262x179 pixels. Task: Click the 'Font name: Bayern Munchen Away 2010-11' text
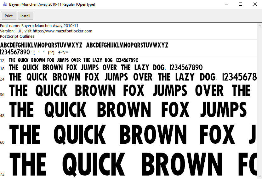pos(39,26)
